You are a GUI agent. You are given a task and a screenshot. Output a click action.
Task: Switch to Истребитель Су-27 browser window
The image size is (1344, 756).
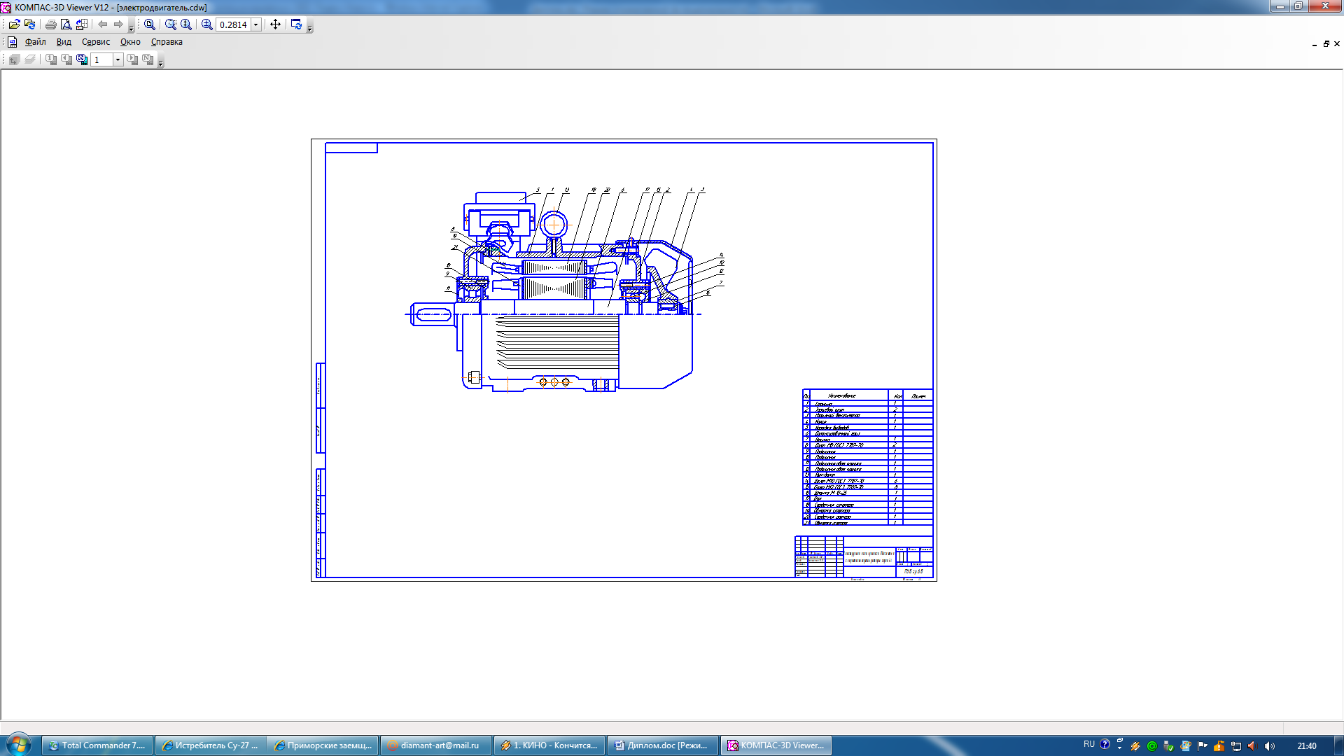[210, 745]
